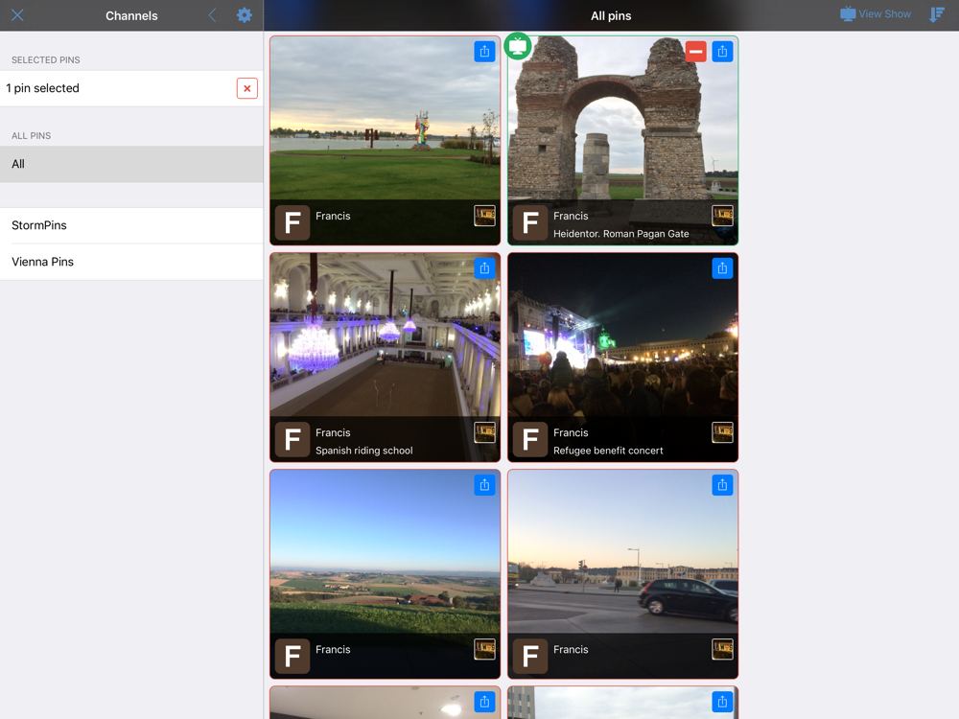Tap Francis avatar on lakeside sculpture pin
Screen dimensions: 959x719
coord(292,222)
